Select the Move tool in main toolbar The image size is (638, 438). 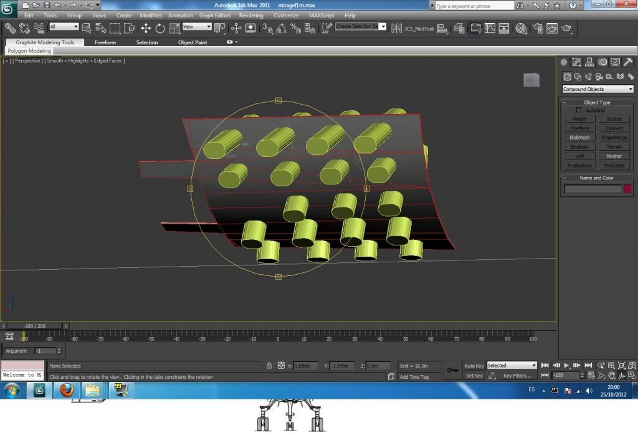[146, 28]
